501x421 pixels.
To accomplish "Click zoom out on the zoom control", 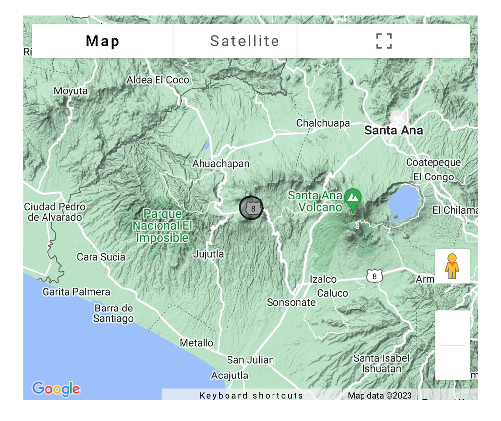I will [452, 362].
